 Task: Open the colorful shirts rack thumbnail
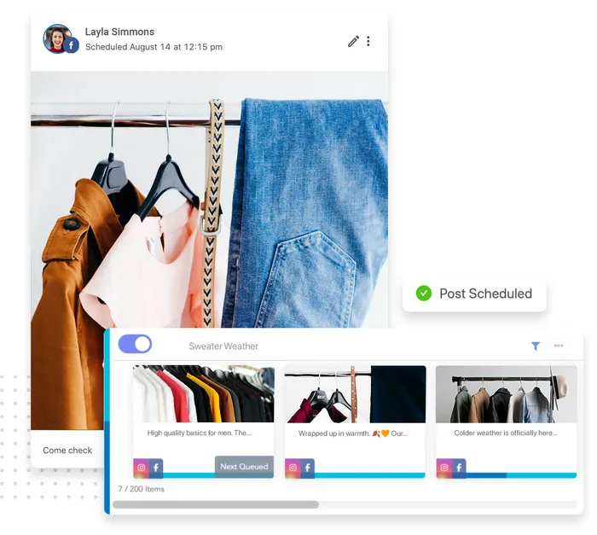[203, 394]
